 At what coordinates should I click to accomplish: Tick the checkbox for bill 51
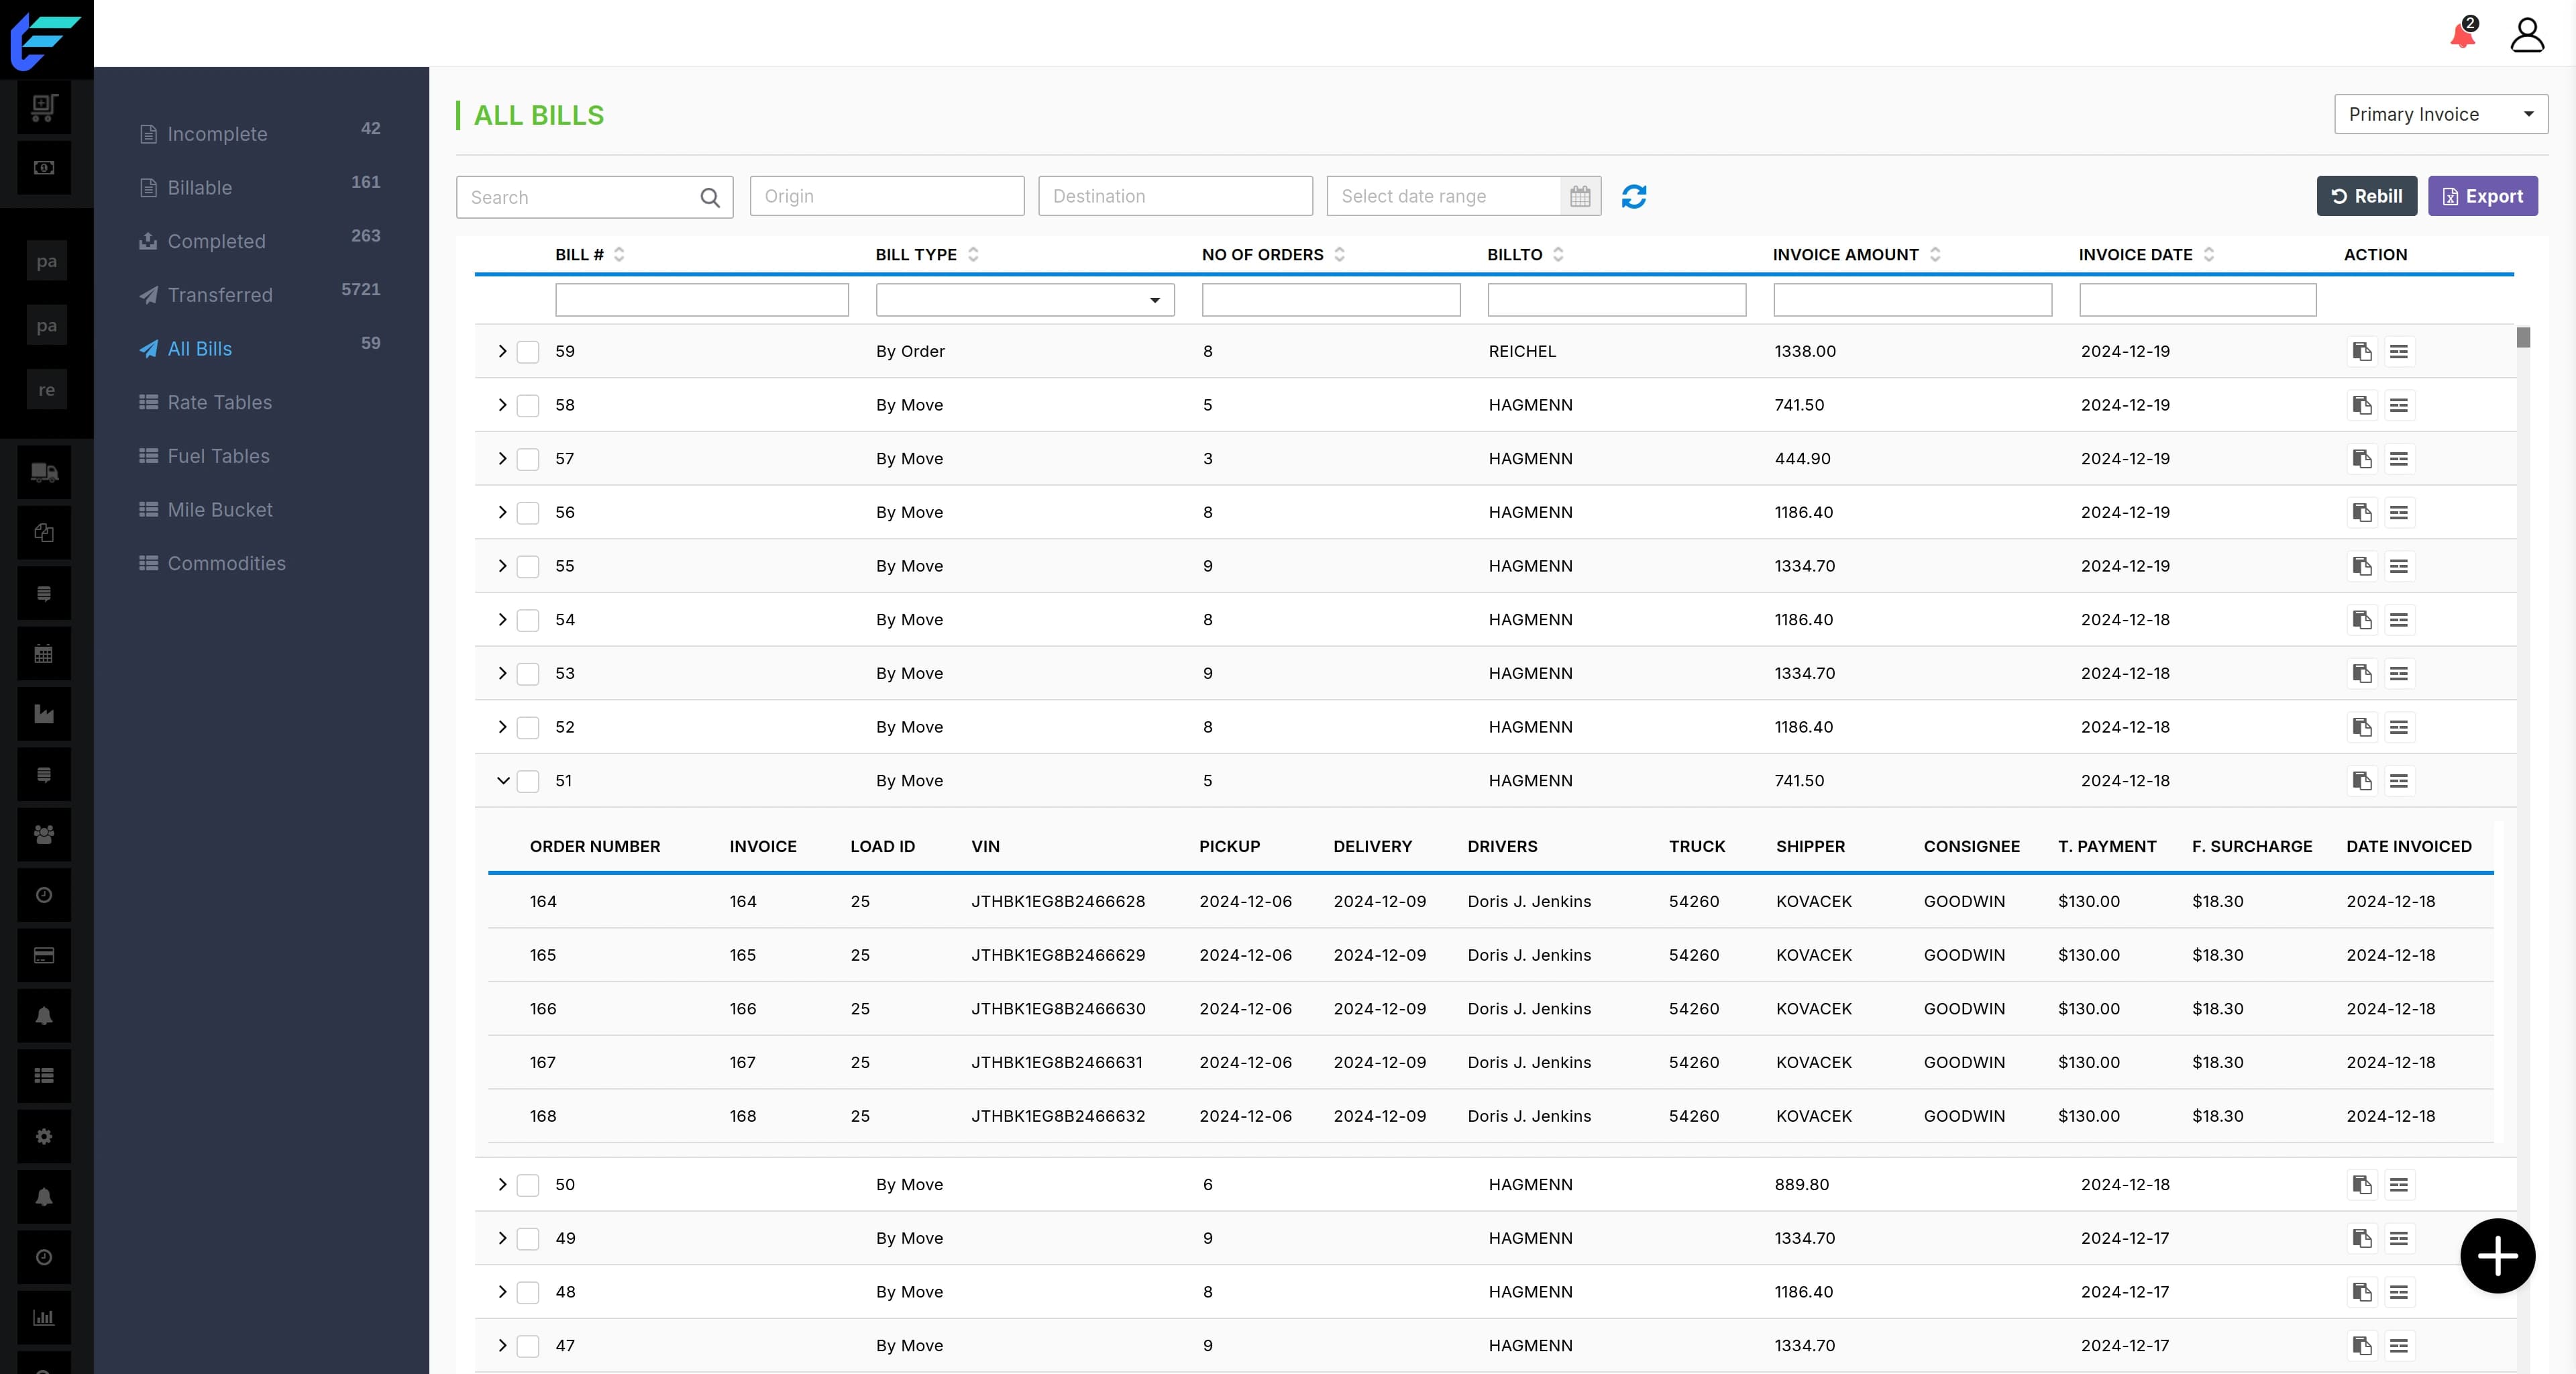[x=528, y=781]
